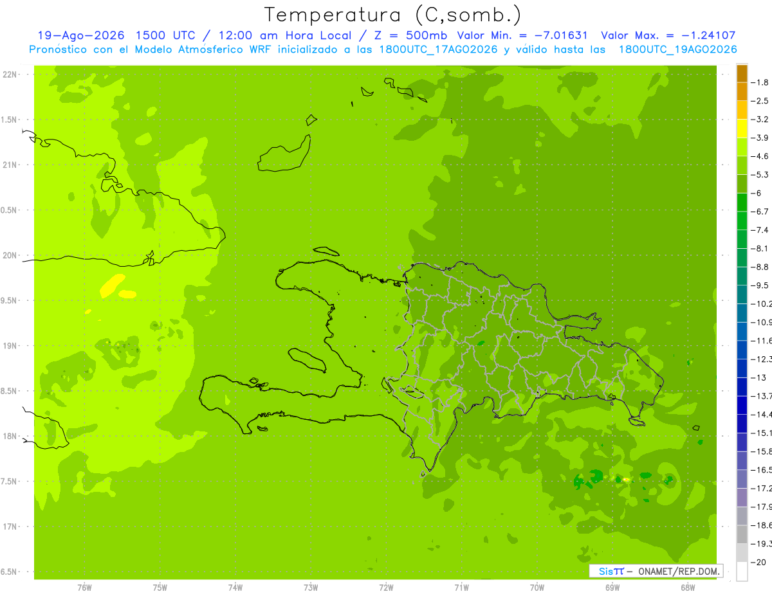The image size is (772, 596).
Task: Click the -1.8 colorbar label
Action: [x=760, y=82]
